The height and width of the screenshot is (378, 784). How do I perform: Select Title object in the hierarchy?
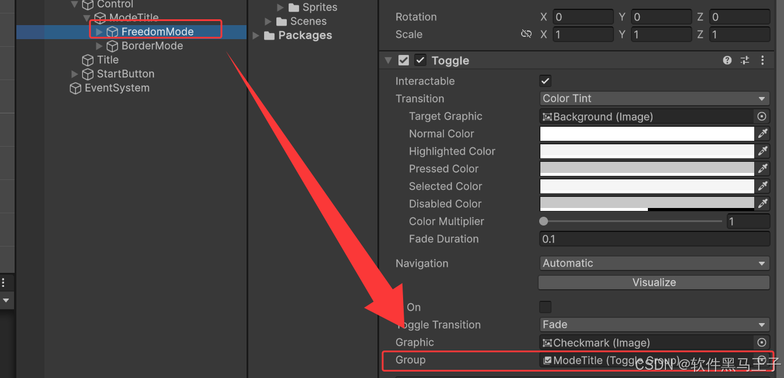tap(107, 60)
